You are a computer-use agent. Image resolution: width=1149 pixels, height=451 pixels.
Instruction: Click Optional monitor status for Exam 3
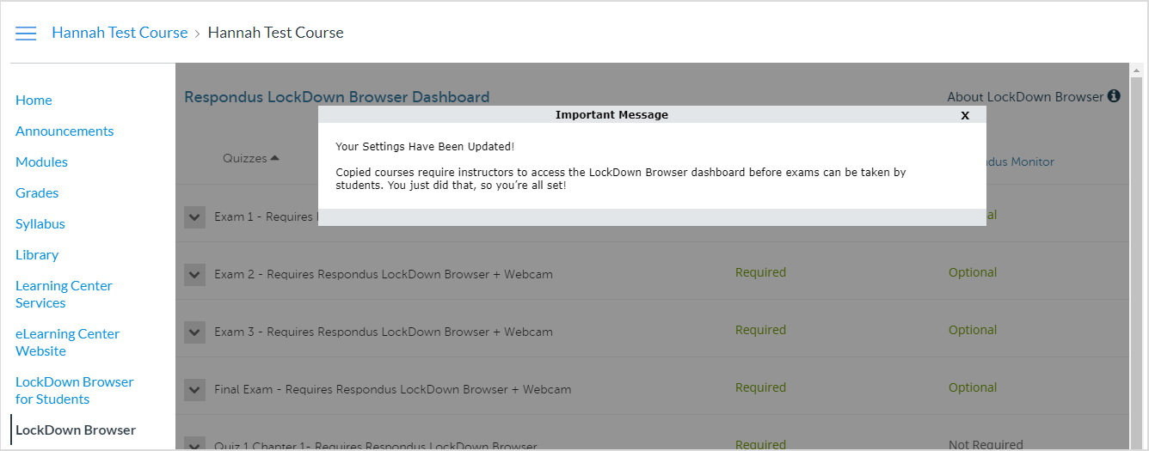(973, 330)
